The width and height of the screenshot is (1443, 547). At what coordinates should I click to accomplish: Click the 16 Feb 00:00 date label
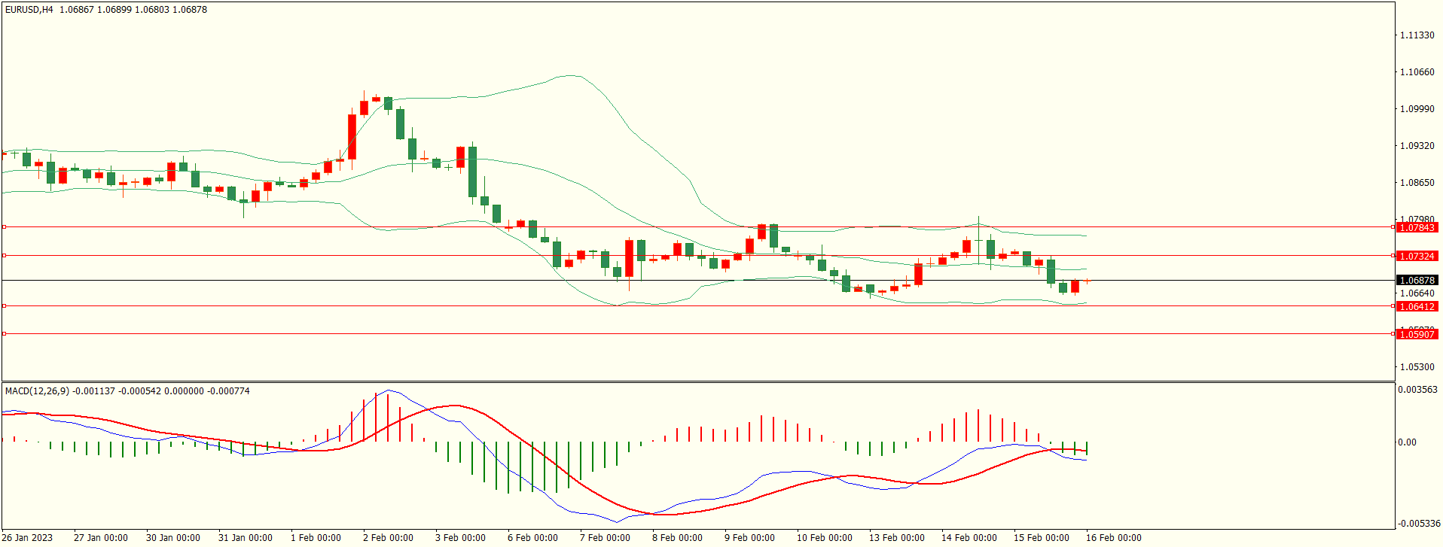click(x=1113, y=537)
